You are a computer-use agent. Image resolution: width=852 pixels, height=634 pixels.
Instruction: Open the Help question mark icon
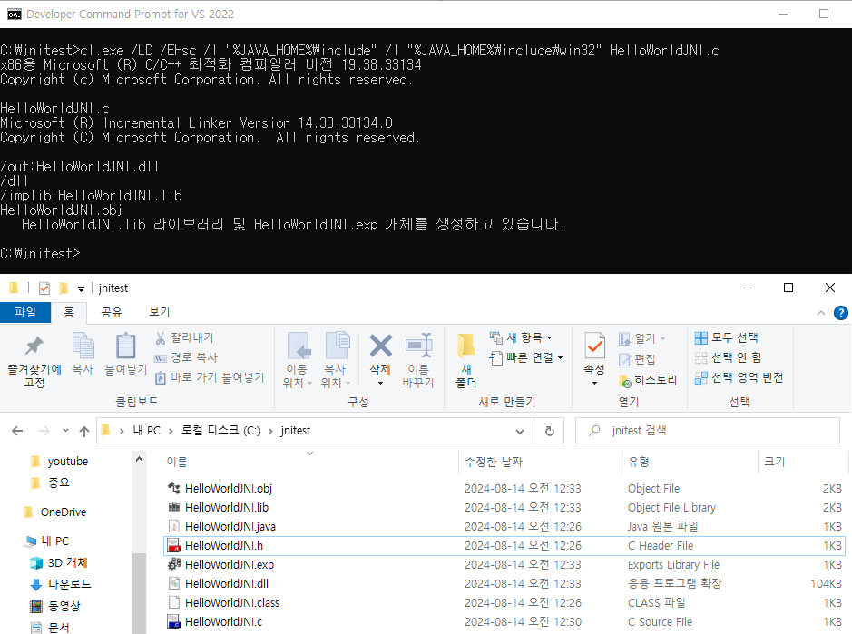(x=840, y=313)
